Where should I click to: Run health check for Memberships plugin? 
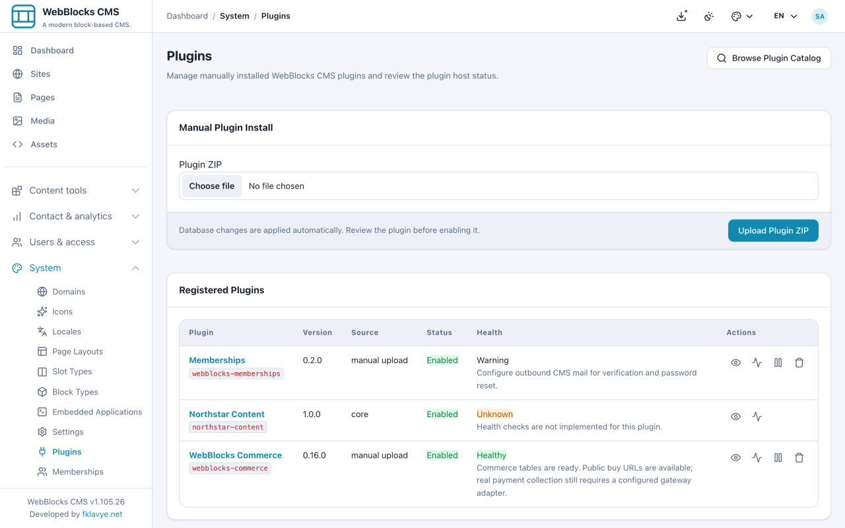(x=757, y=362)
